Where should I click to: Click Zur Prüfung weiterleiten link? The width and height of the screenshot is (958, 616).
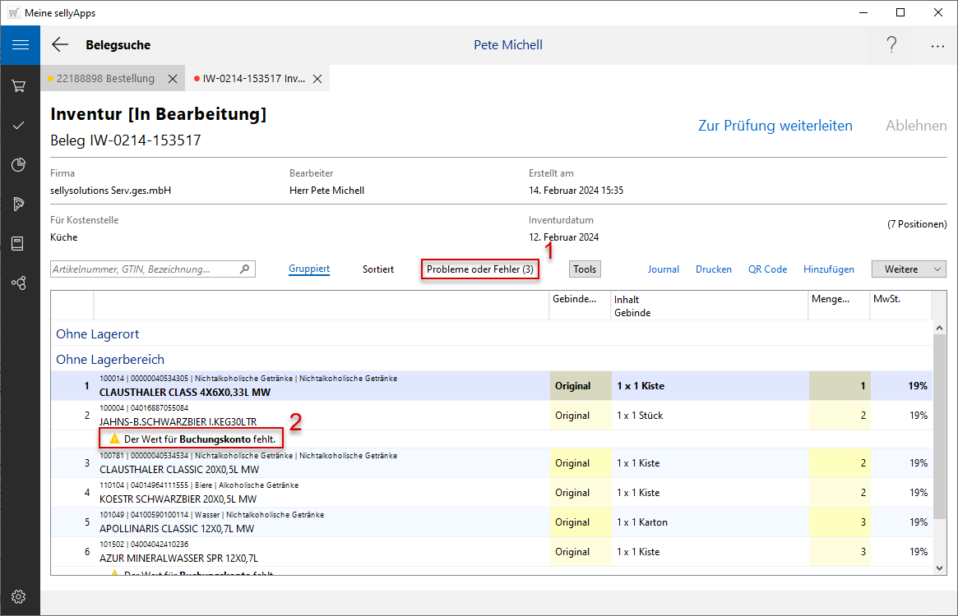(x=775, y=126)
